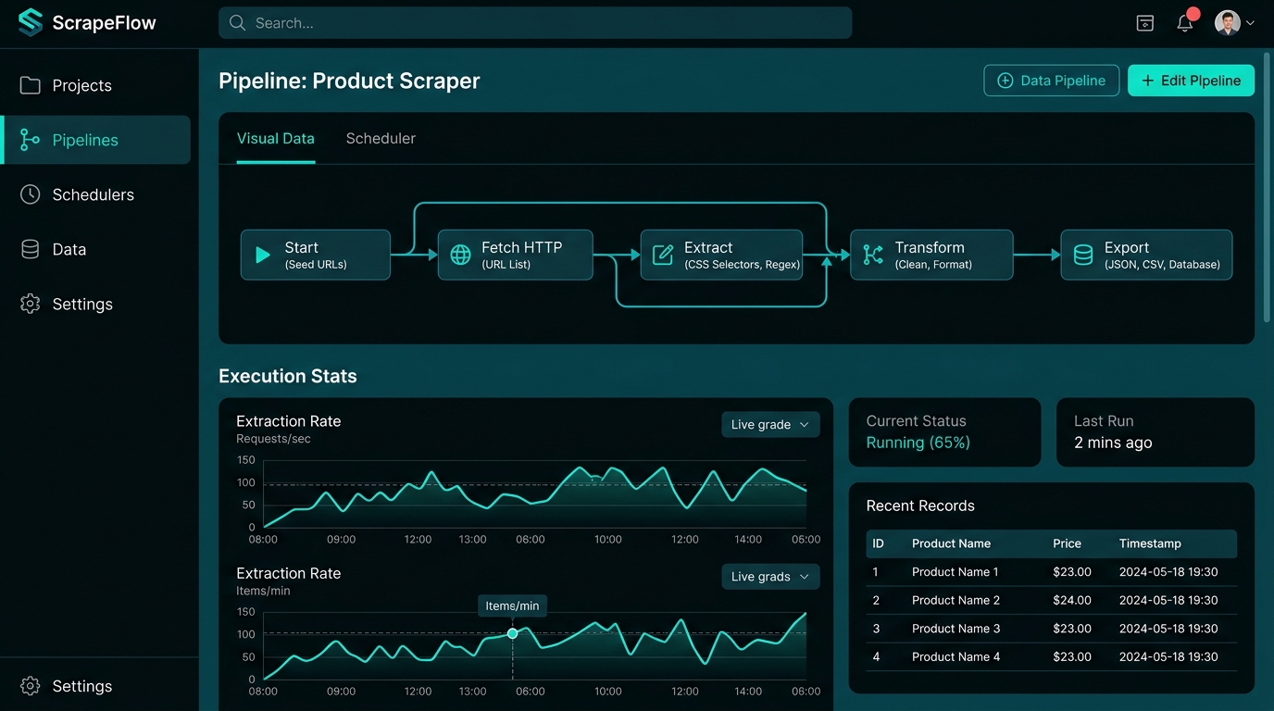Click the user avatar picture

tap(1228, 23)
